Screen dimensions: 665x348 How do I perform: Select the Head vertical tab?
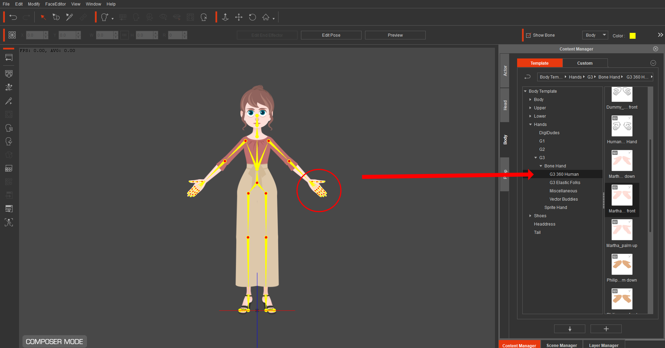(505, 105)
